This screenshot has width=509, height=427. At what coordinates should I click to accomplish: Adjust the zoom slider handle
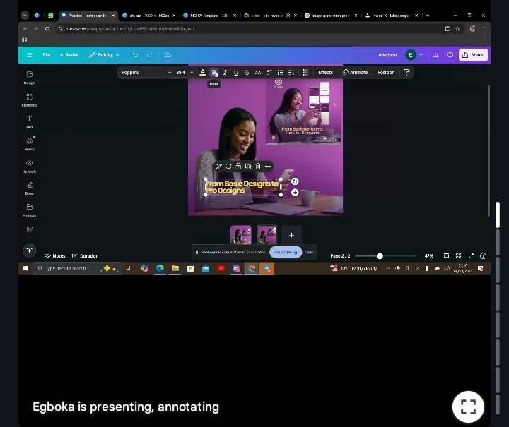(x=380, y=256)
